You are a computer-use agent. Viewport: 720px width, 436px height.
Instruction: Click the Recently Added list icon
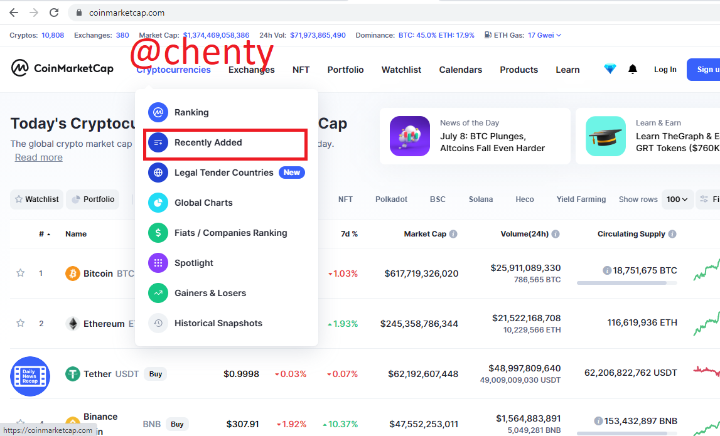coord(158,143)
